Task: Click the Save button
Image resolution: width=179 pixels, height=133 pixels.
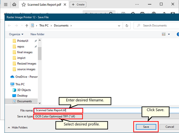Action: pyautogui.click(x=146, y=127)
